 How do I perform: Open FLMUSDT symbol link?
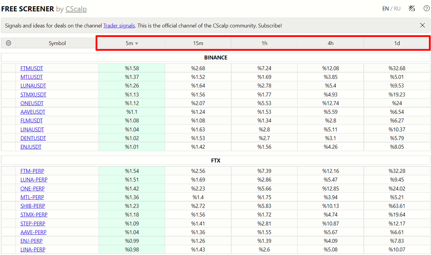click(x=32, y=121)
